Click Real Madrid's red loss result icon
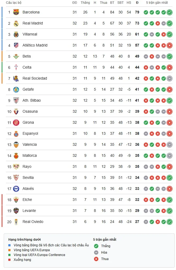This screenshot has width=176, height=270. (x=157, y=23)
